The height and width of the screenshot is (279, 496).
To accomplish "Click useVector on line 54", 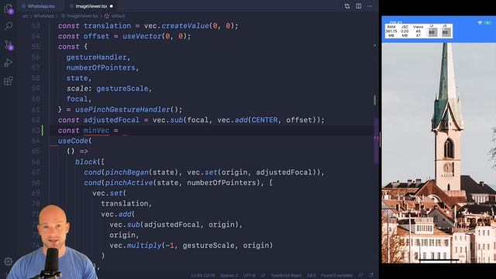I will pos(142,36).
